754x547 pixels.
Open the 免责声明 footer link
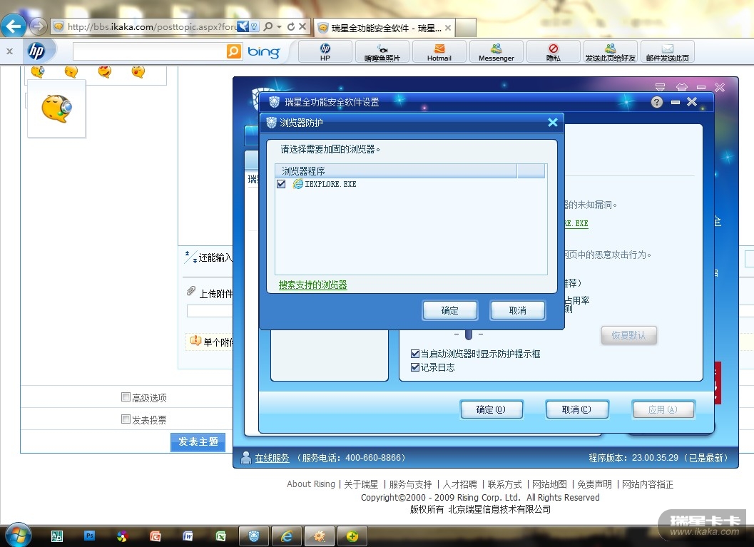pos(594,484)
